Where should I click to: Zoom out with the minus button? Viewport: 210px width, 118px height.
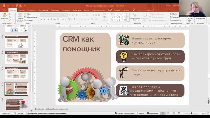click(183, 113)
